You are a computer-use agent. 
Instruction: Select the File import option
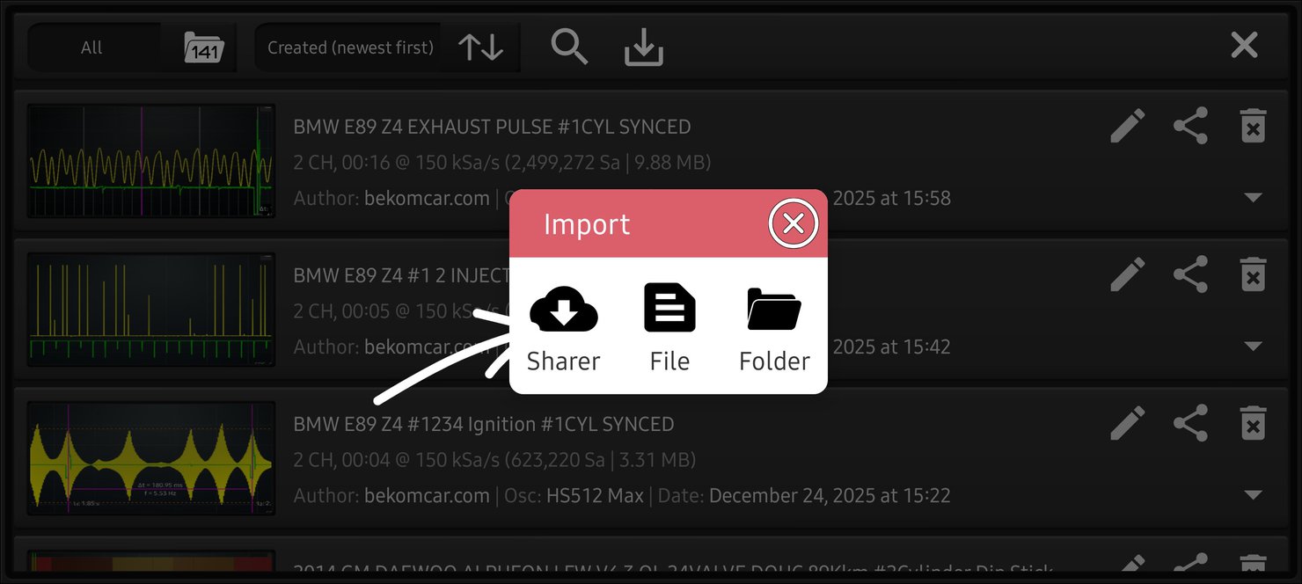pos(669,329)
